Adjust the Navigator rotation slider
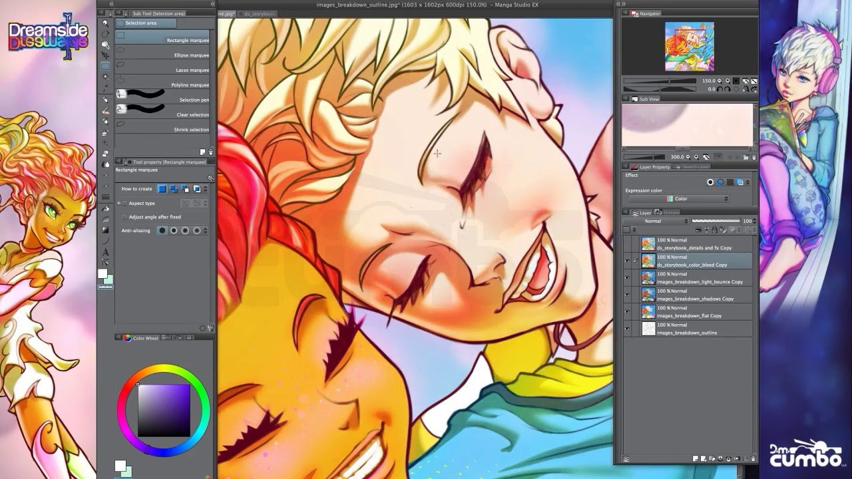 [660, 89]
